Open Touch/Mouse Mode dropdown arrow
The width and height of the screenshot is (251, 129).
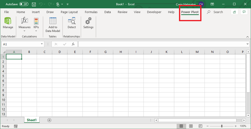pyautogui.click(x=62, y=4)
